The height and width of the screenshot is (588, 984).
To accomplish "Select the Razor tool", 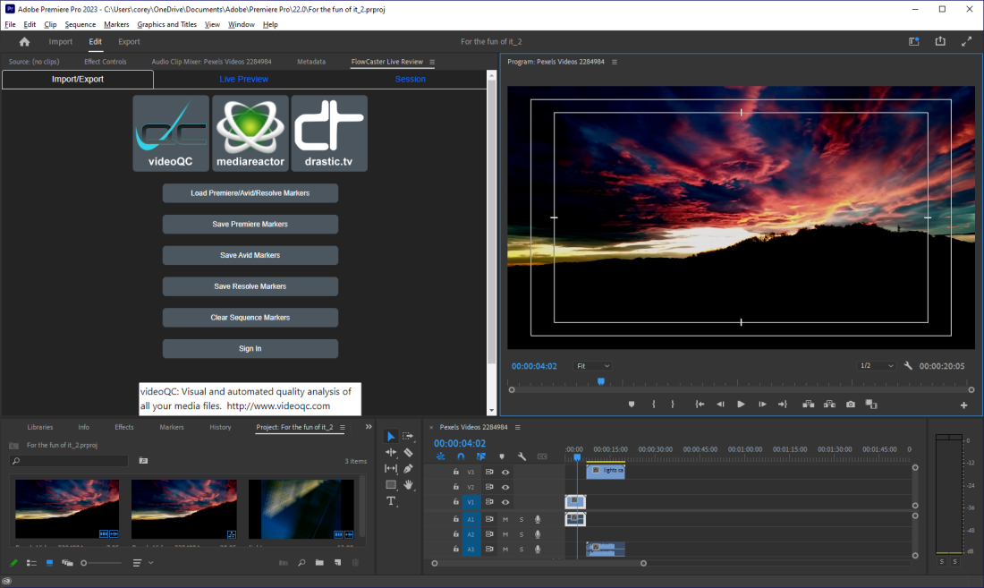I will (x=408, y=453).
